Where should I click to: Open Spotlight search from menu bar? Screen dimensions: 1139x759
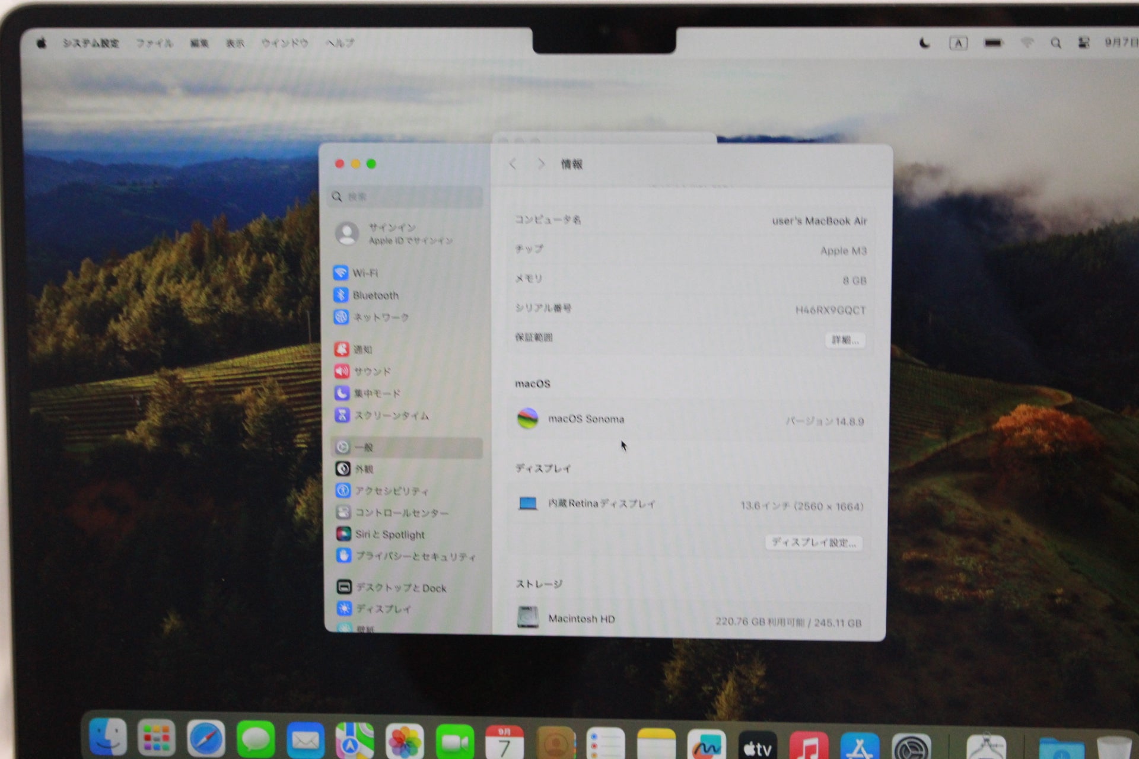[1056, 43]
